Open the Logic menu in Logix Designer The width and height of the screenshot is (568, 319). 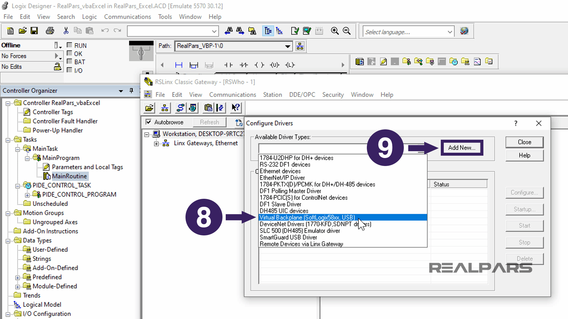[89, 17]
